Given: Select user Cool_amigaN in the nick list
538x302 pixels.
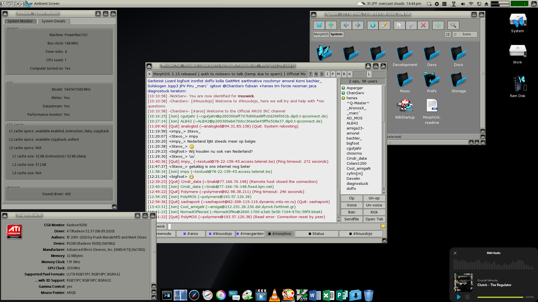Looking at the screenshot, I should pos(358,169).
